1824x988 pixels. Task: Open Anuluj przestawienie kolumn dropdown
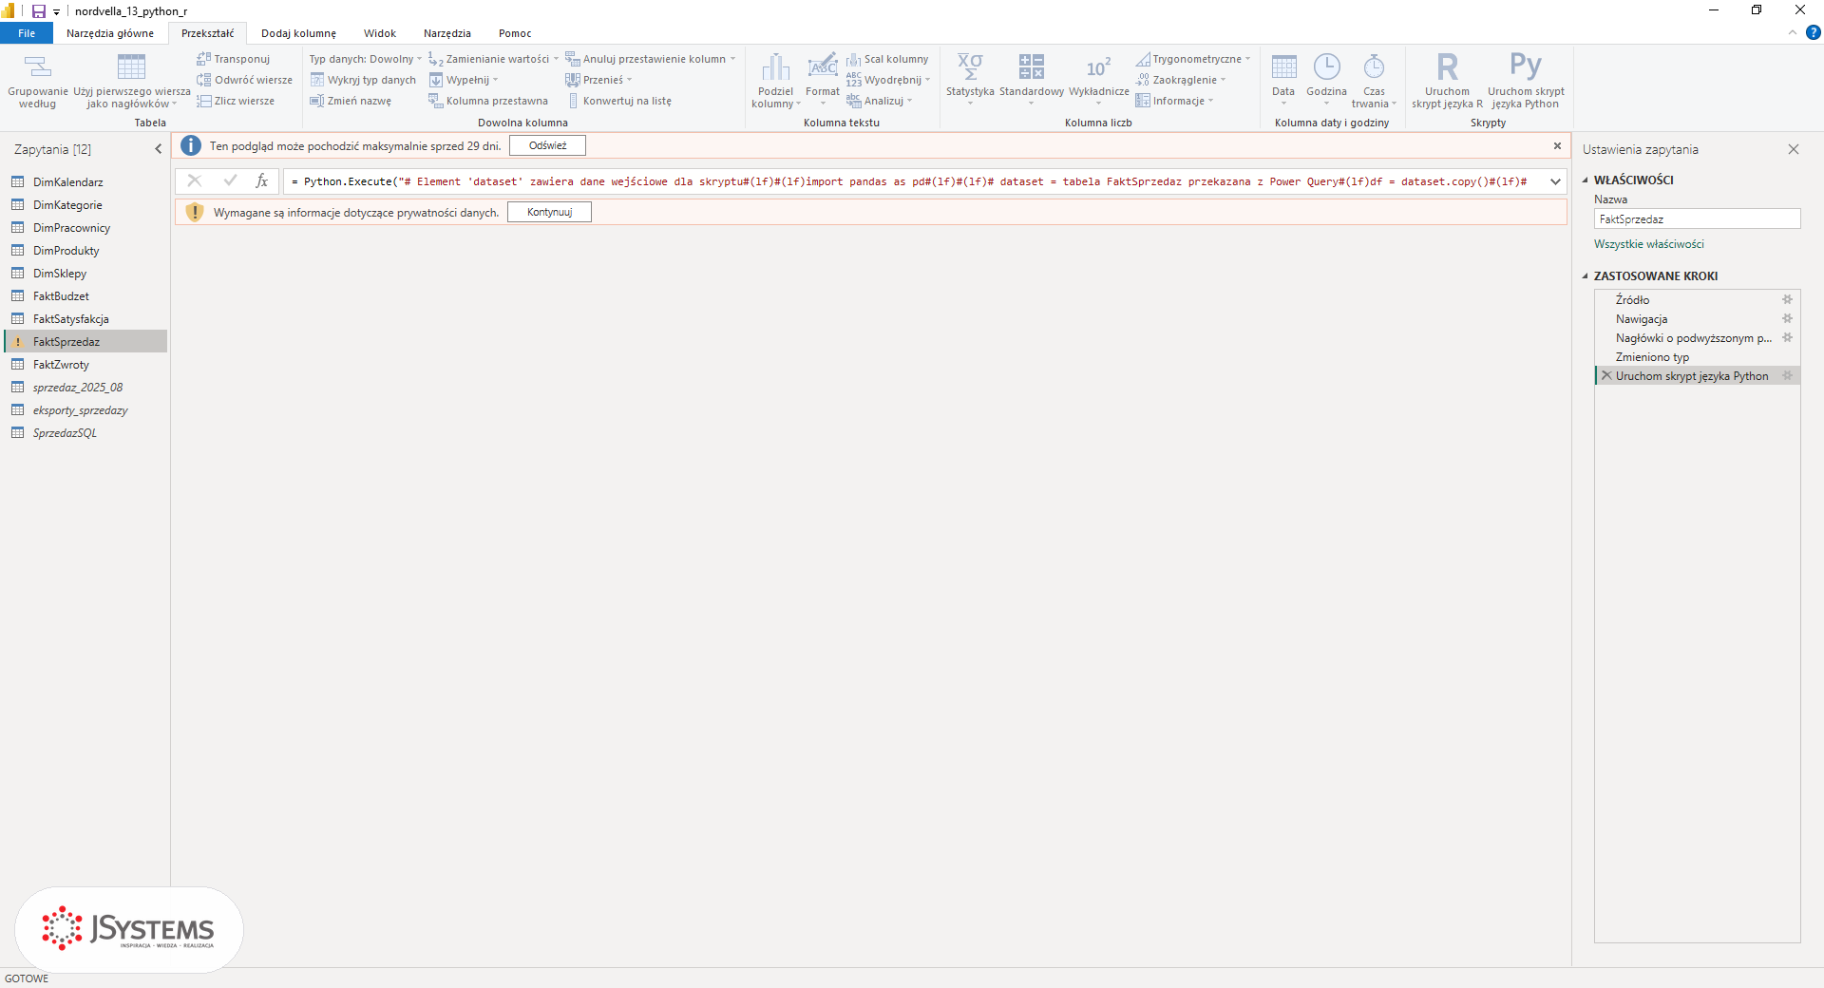[x=651, y=59]
